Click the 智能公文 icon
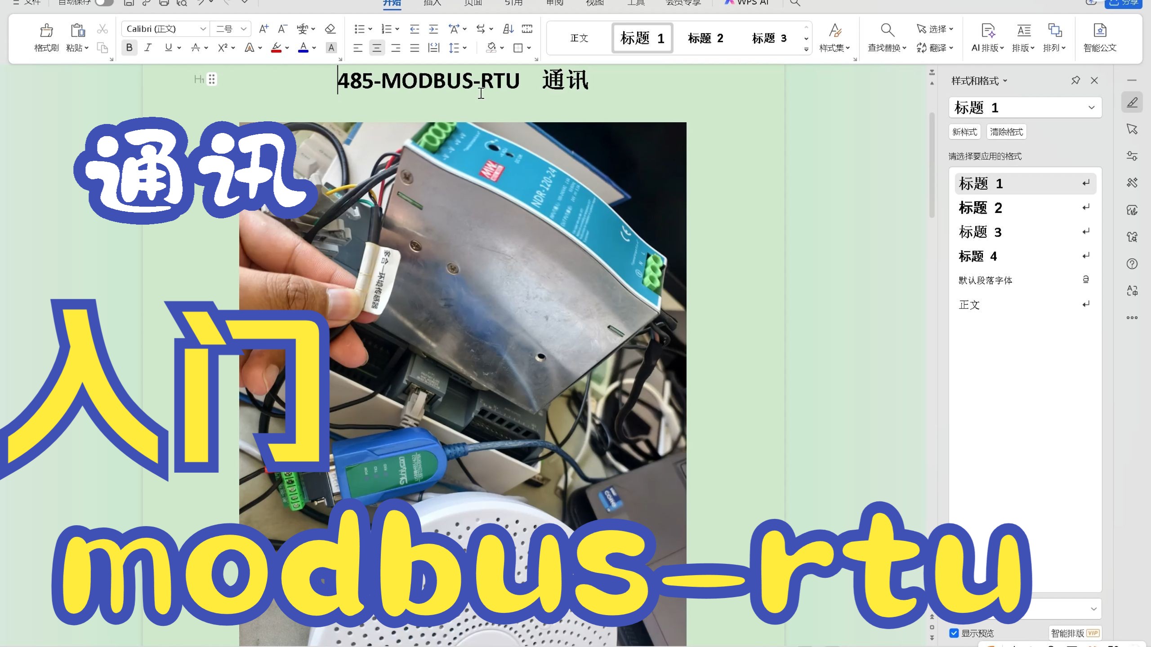1151x647 pixels. pyautogui.click(x=1100, y=31)
